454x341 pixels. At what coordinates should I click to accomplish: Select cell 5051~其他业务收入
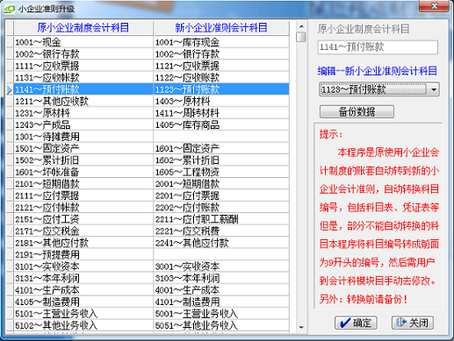click(221, 325)
